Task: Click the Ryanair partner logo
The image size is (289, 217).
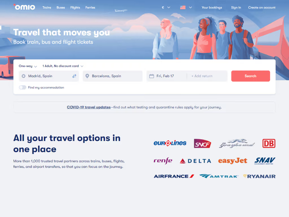Action: 259,176
